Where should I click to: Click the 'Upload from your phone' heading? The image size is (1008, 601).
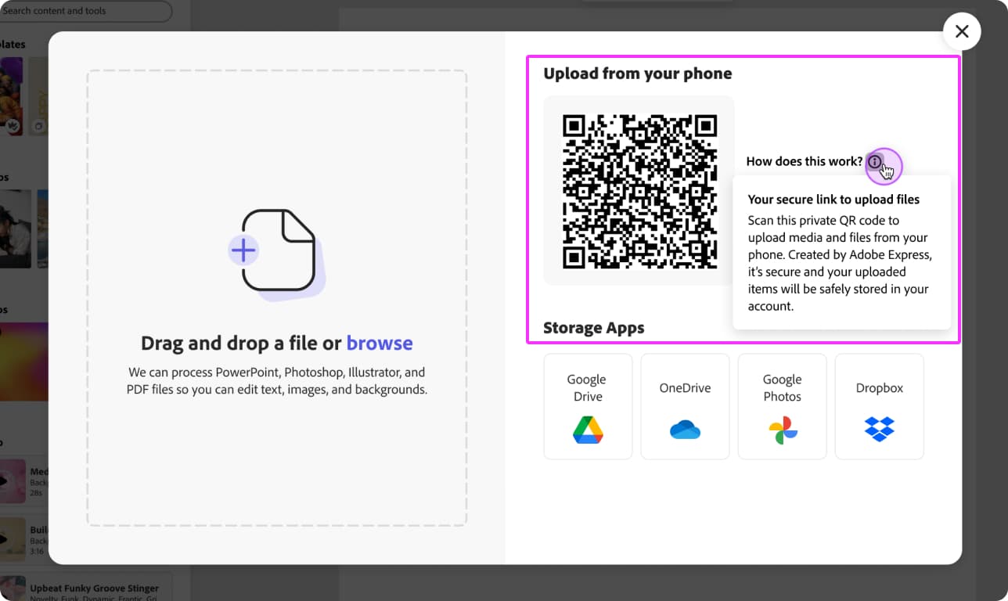pos(638,74)
